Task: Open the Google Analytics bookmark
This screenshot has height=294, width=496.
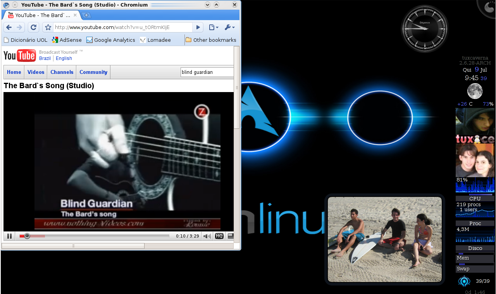Action: pos(111,40)
